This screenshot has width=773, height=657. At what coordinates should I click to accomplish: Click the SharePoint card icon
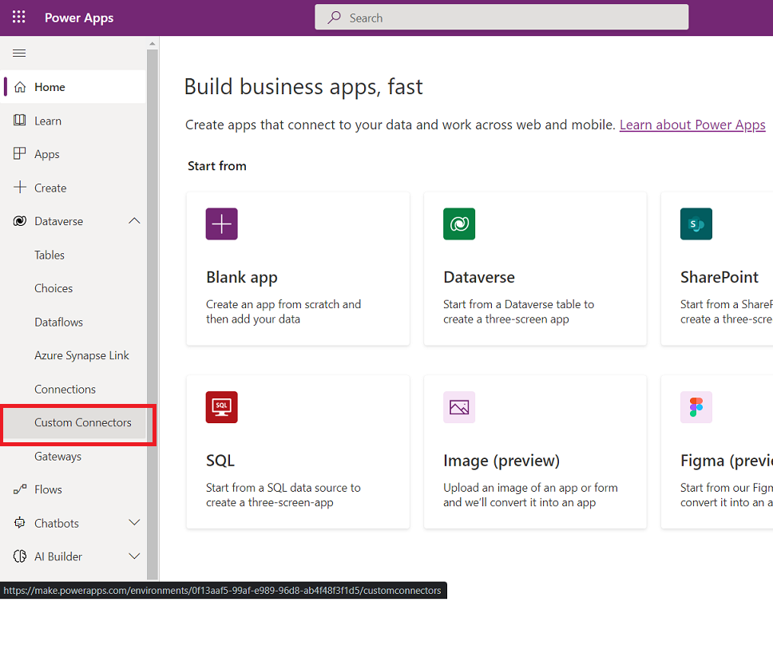[x=696, y=224]
